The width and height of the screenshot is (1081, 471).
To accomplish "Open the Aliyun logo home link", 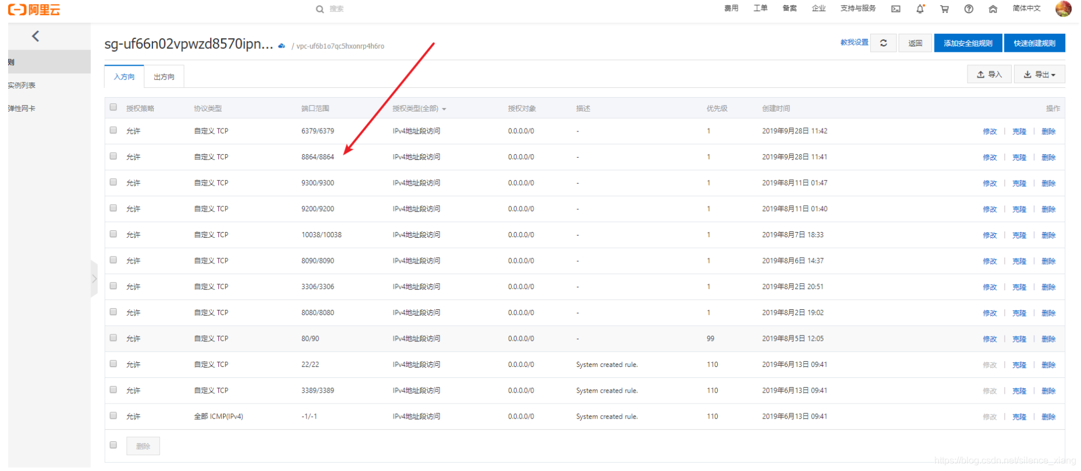I will tap(34, 9).
